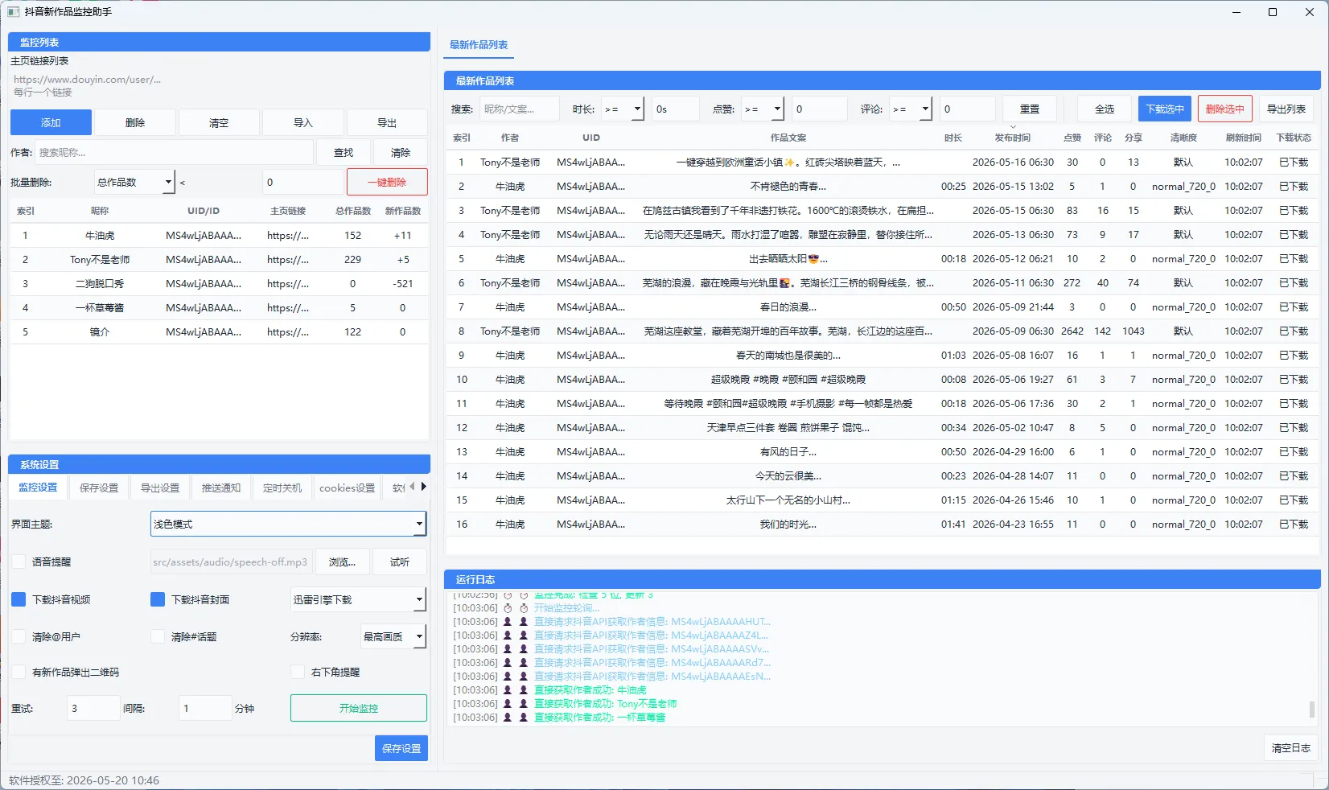Click the 重置 filter button
Screen dimensions: 1329x790
coord(1030,109)
